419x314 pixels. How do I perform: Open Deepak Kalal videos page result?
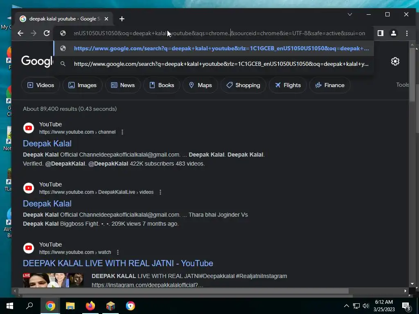(47, 204)
